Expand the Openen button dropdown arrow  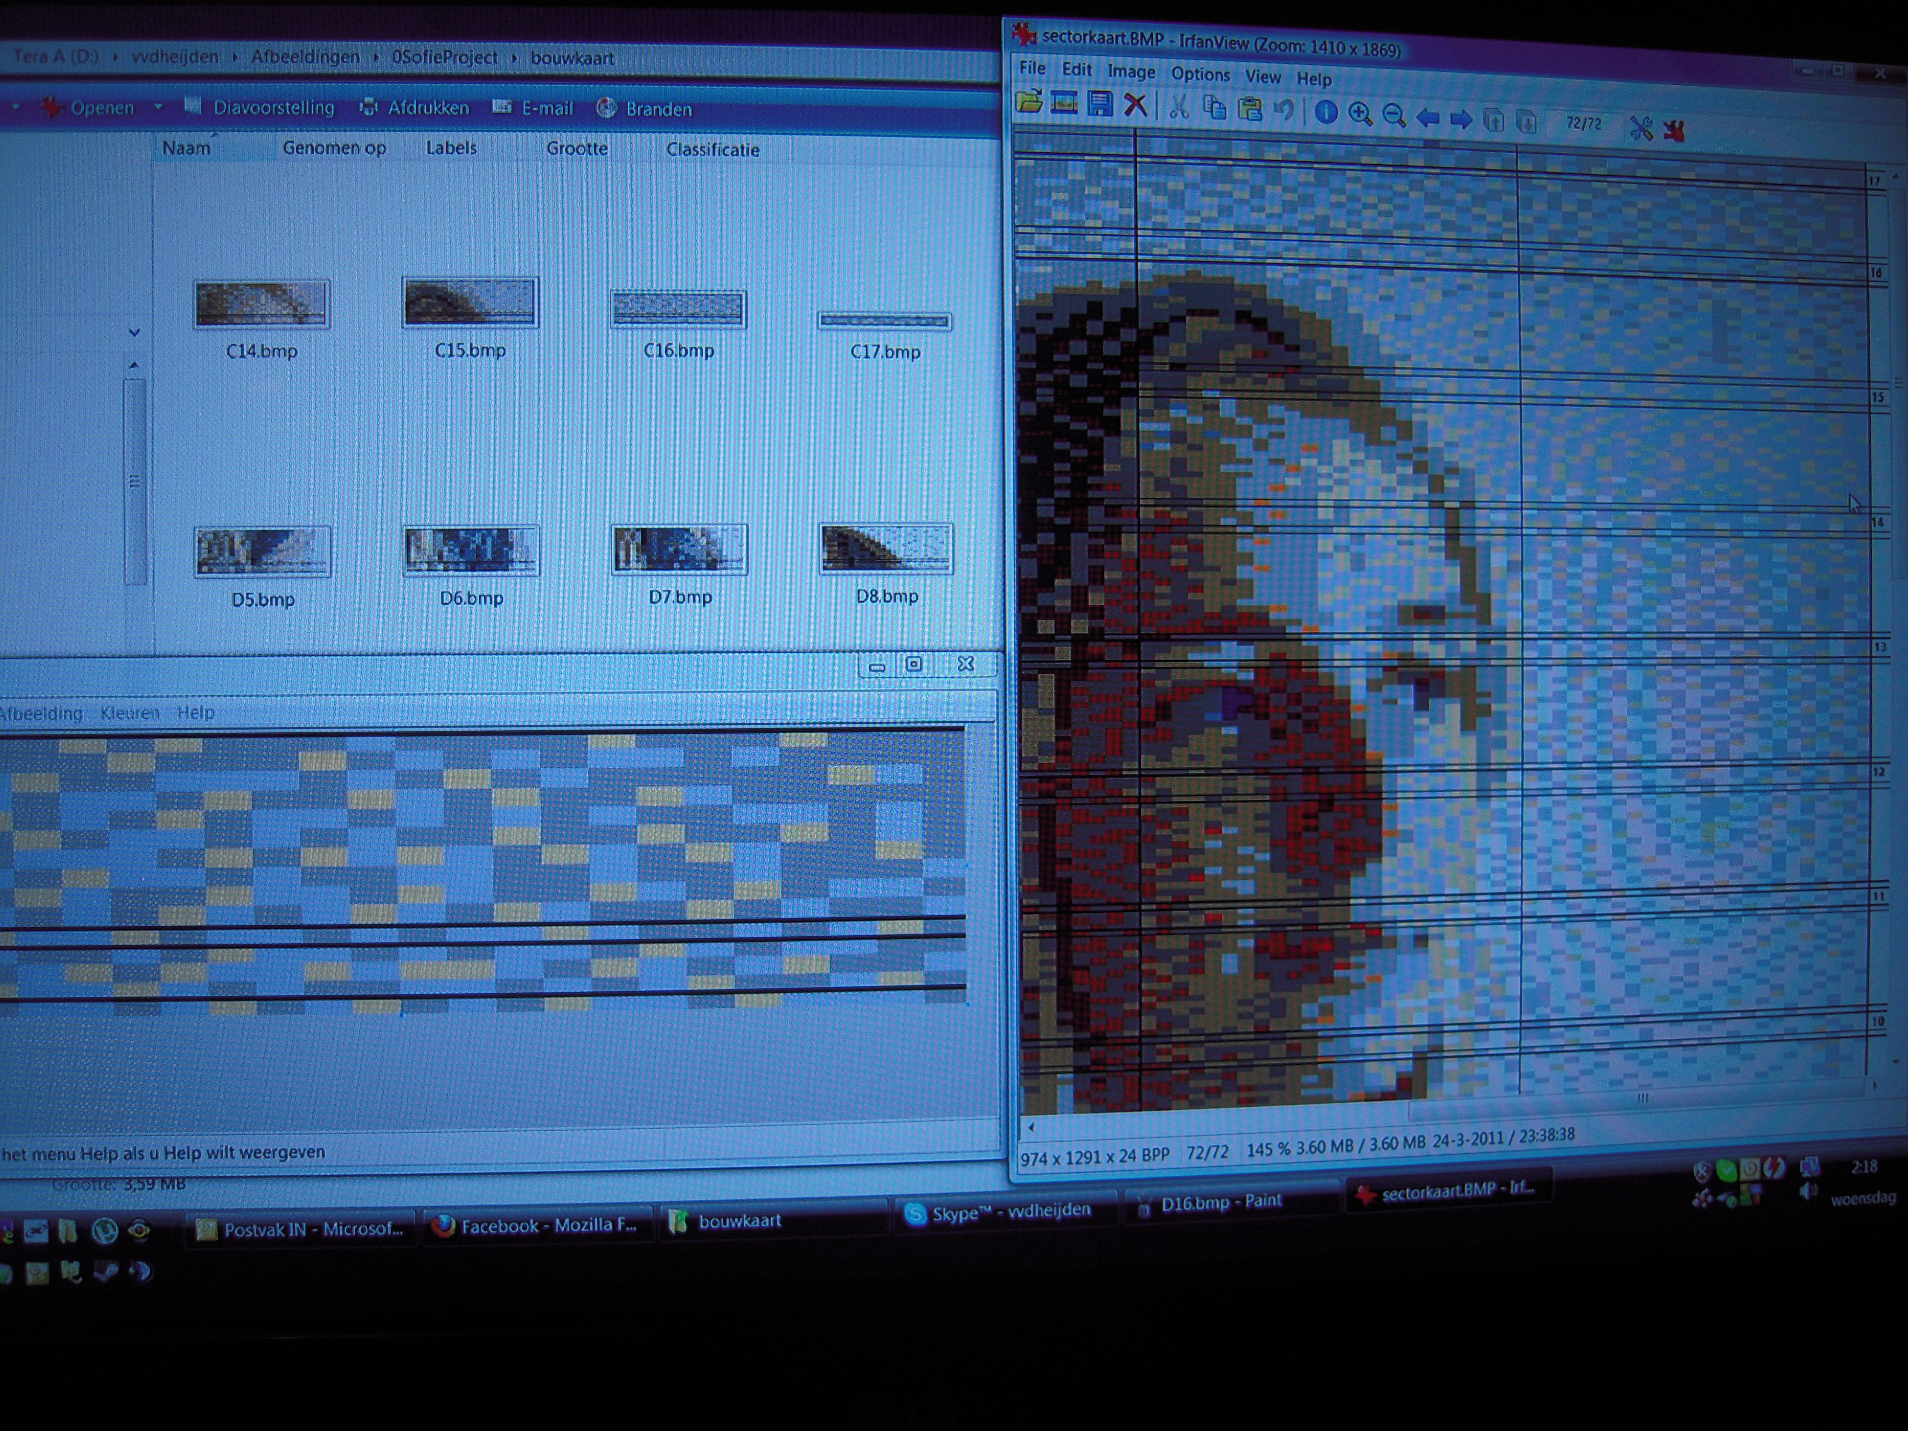point(158,107)
